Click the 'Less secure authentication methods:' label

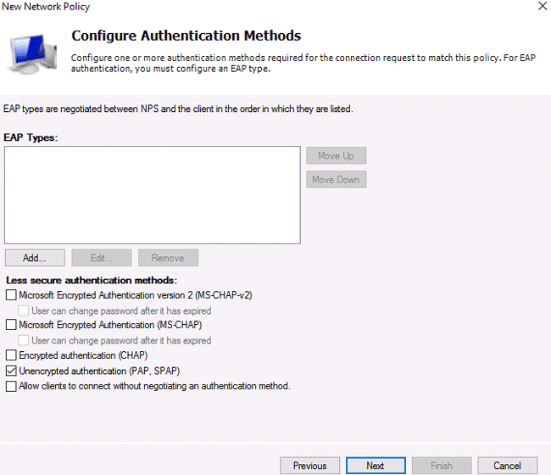click(92, 280)
